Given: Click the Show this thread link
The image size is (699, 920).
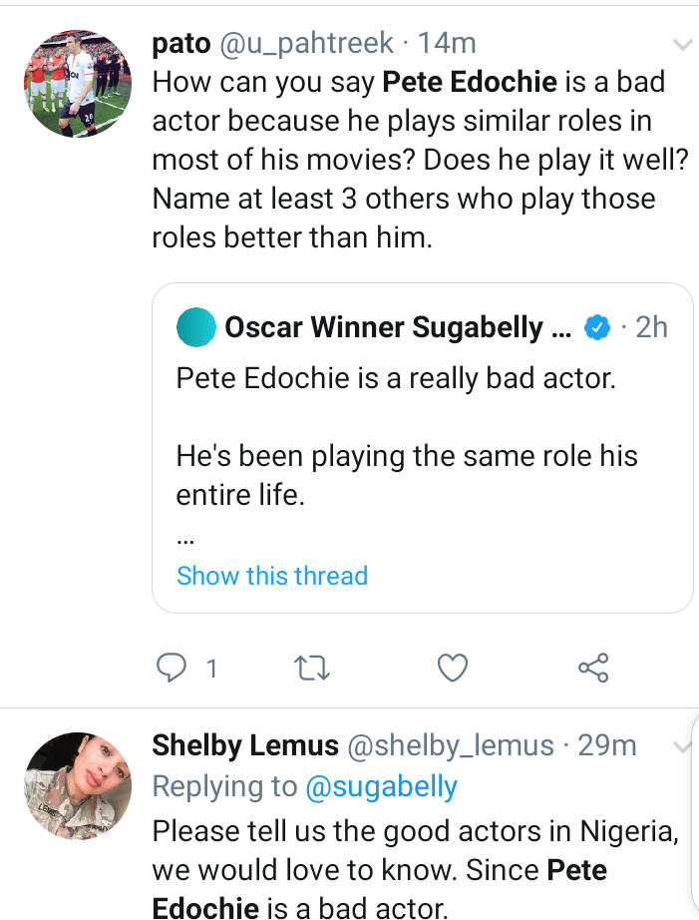Looking at the screenshot, I should [x=272, y=576].
